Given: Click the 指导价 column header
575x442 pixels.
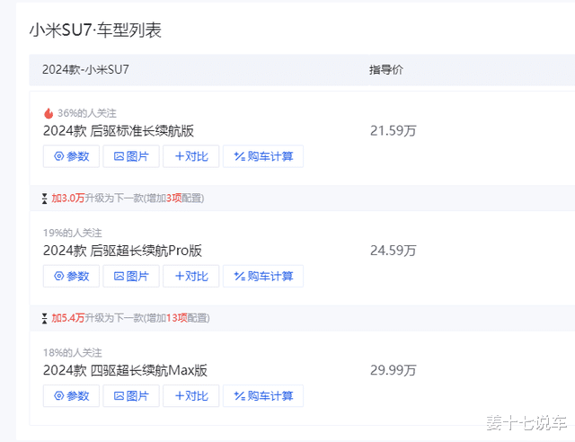Looking at the screenshot, I should (x=386, y=70).
